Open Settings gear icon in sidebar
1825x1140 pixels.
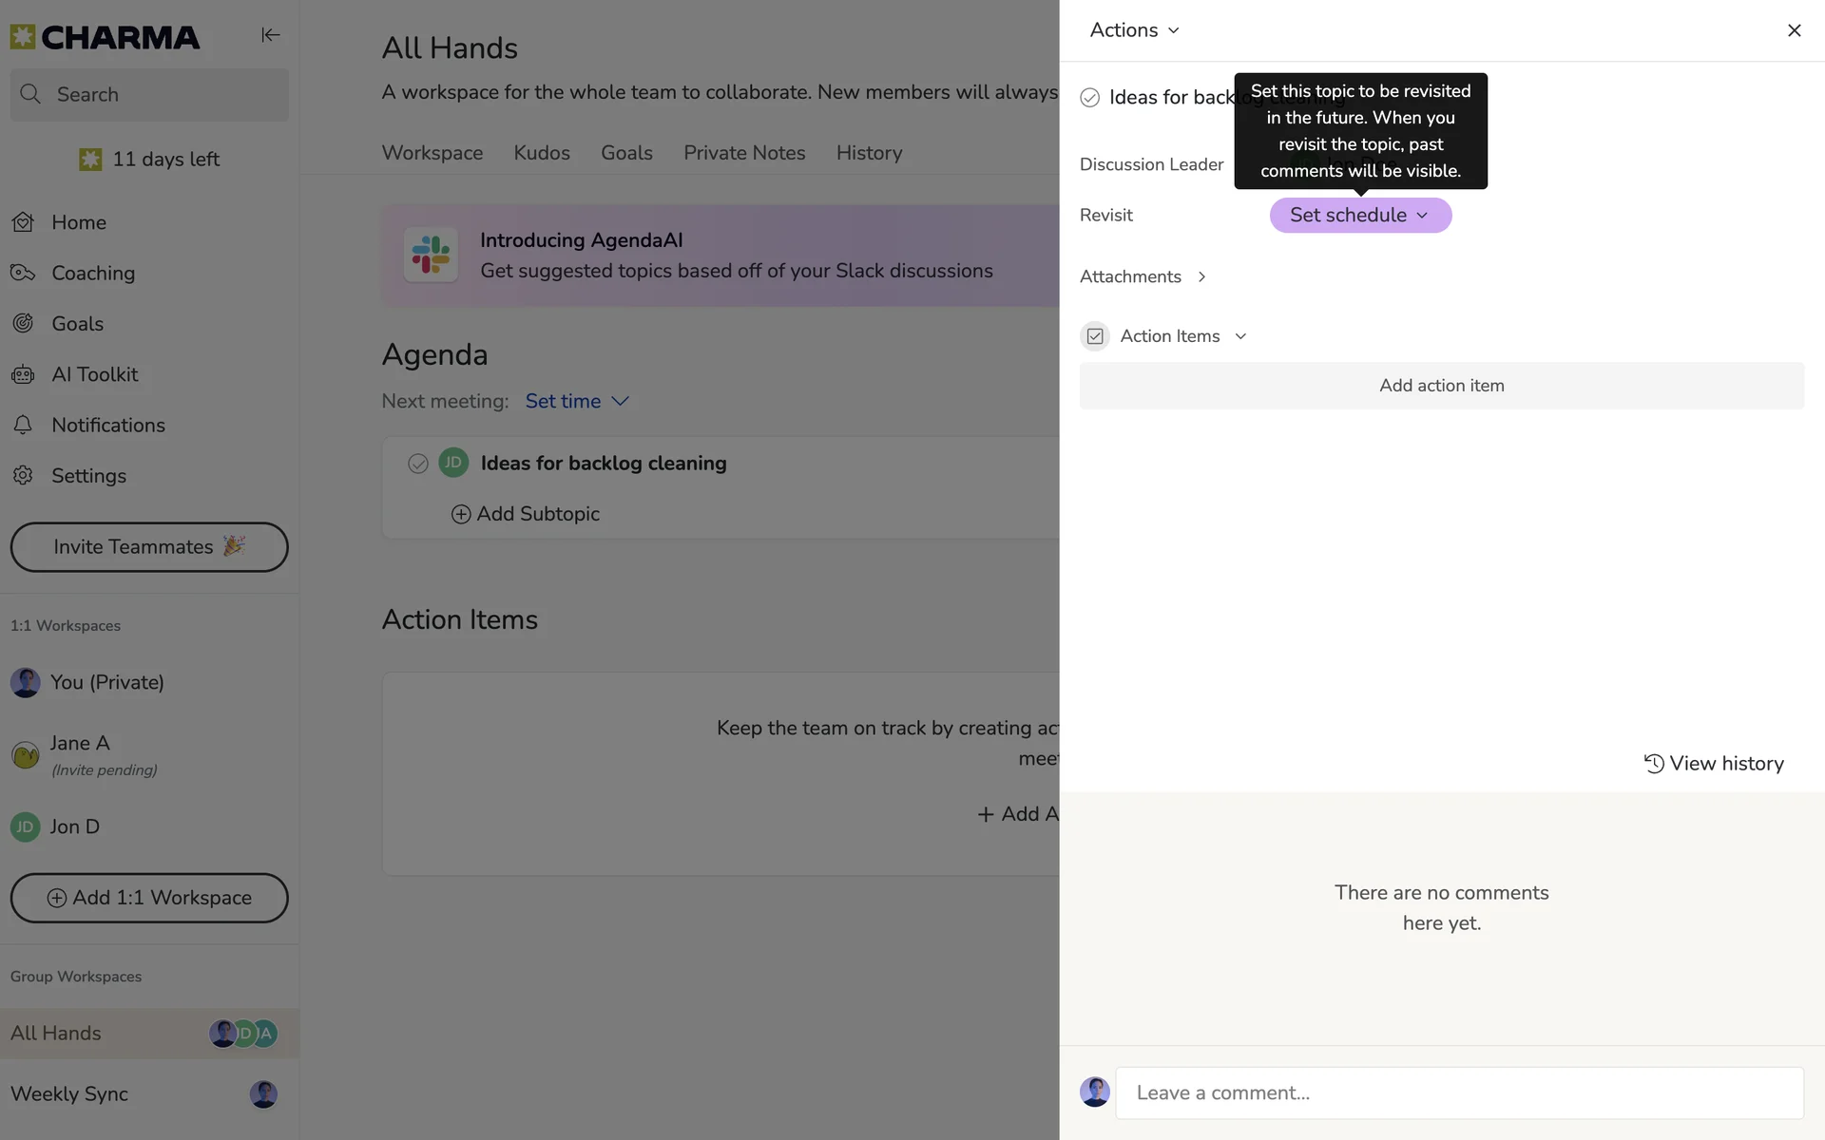pos(23,475)
